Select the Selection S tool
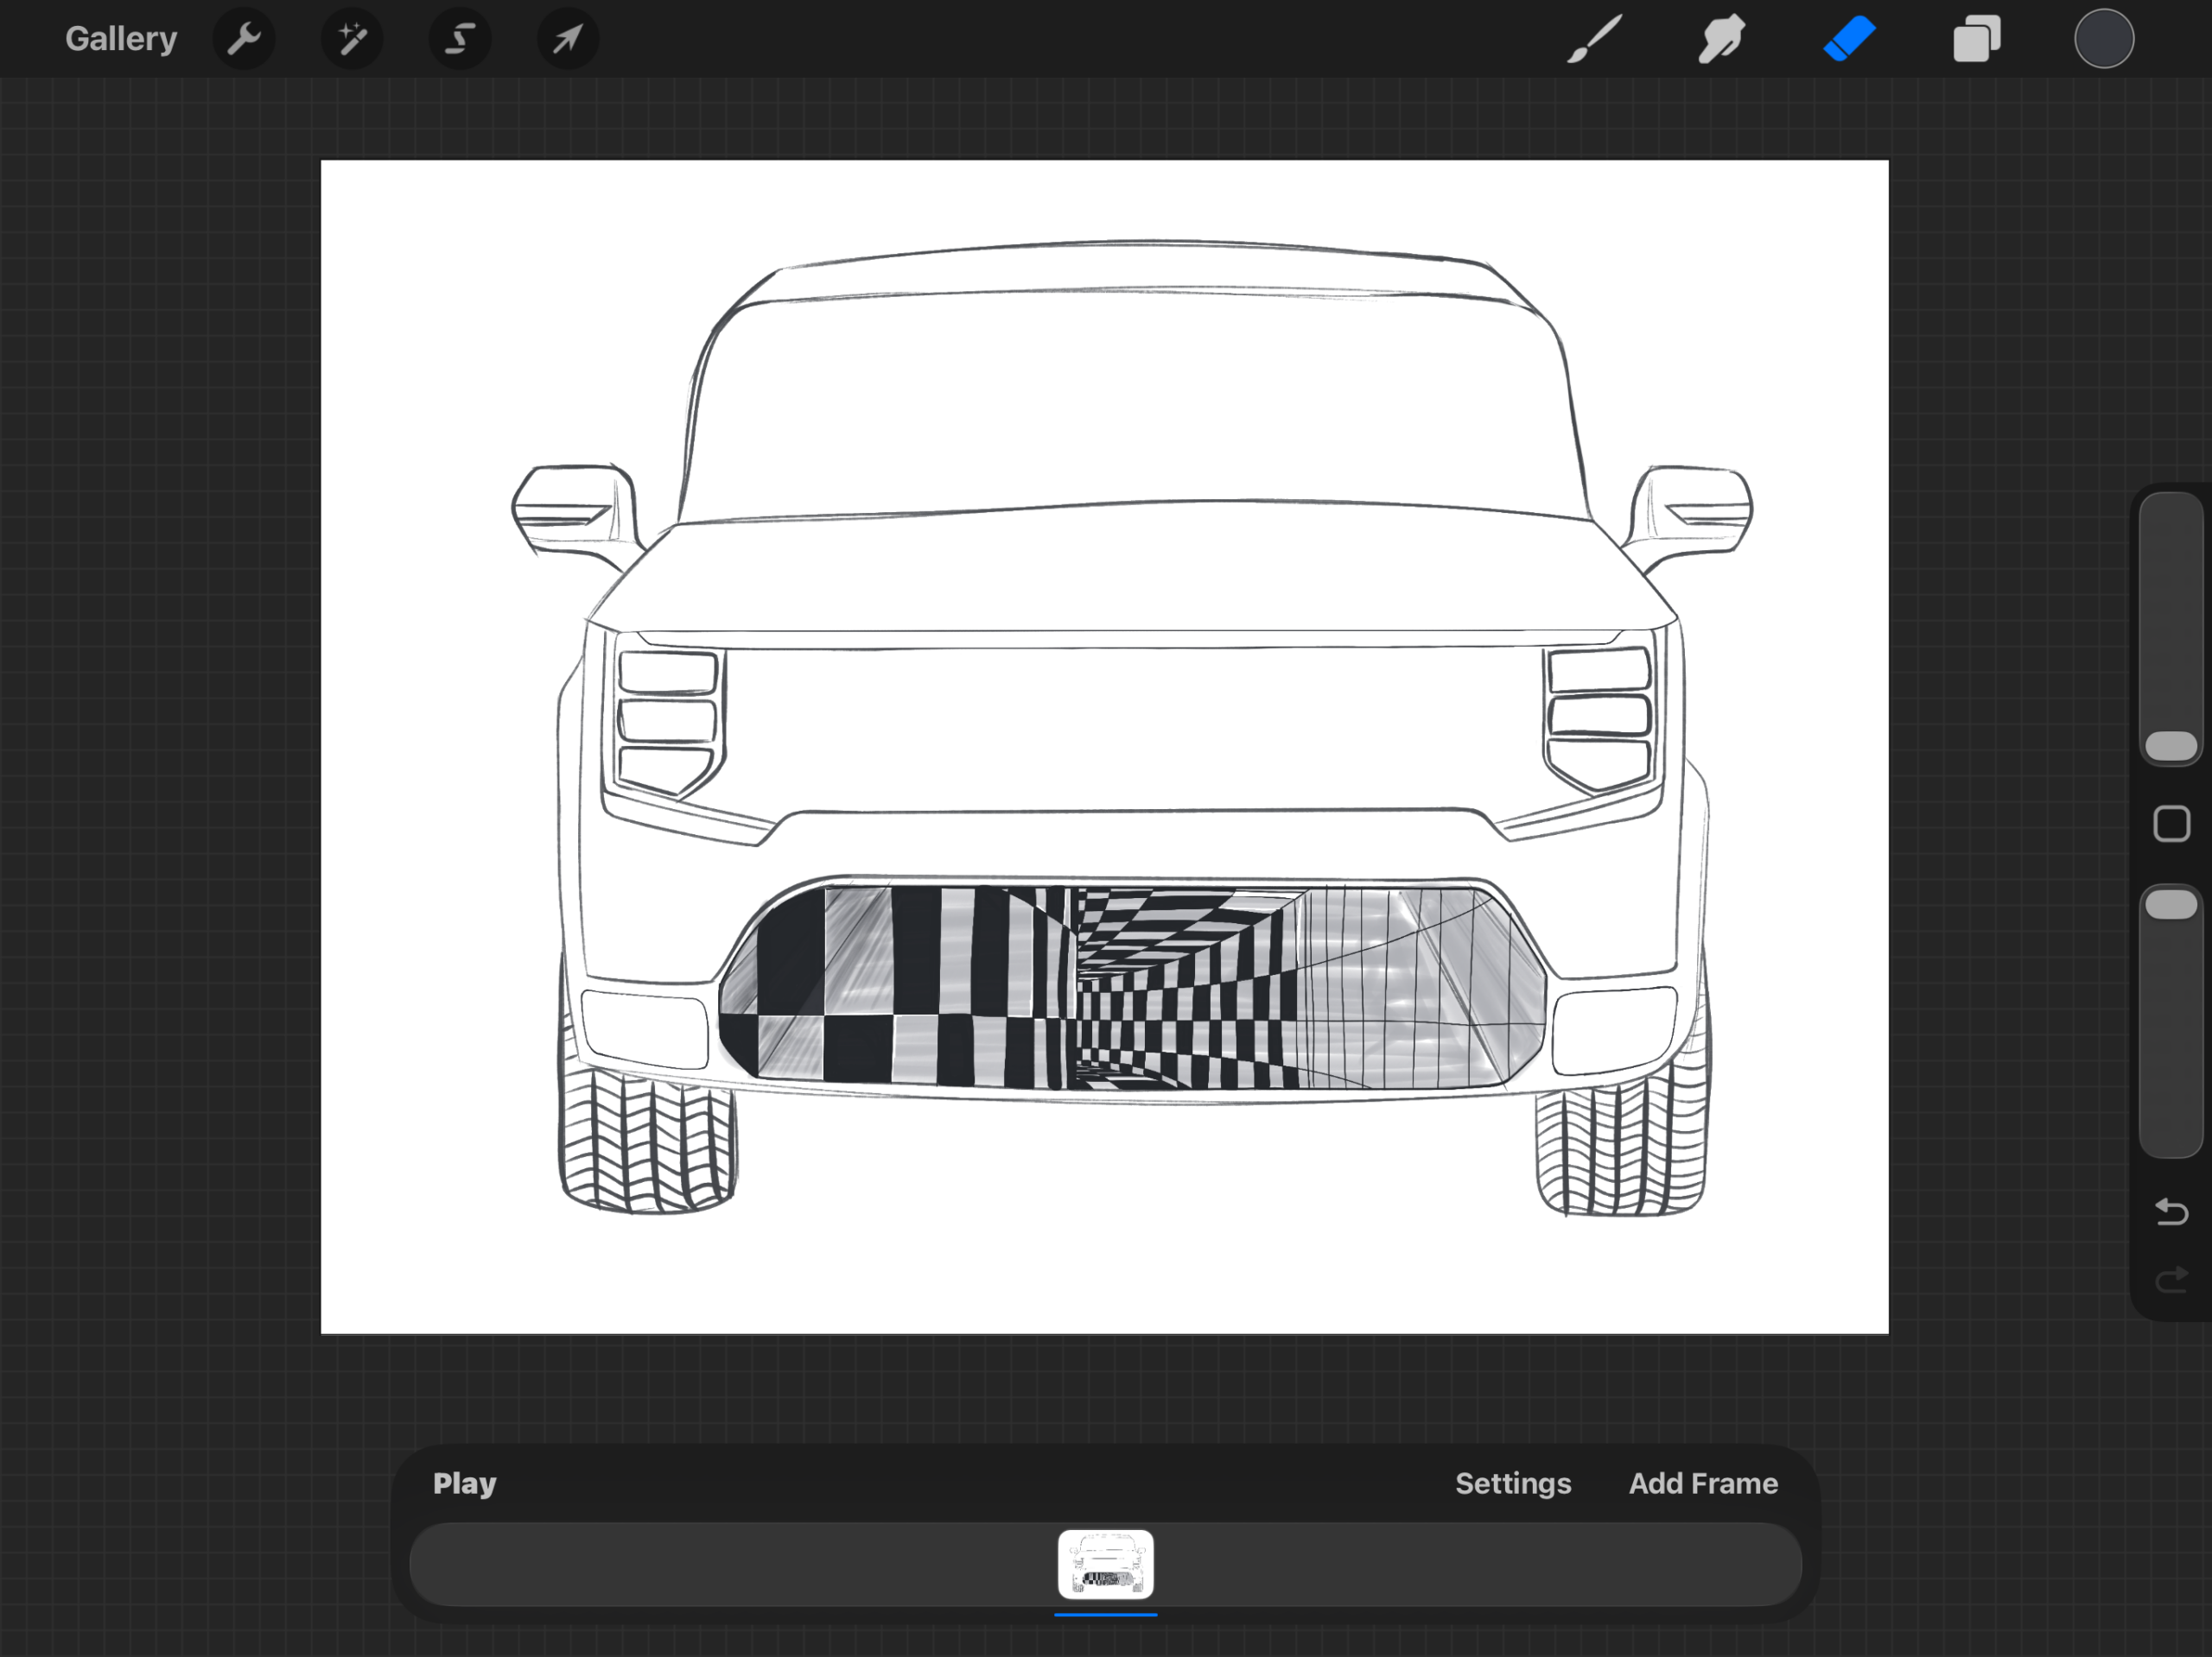The image size is (2212, 1657). coord(460,39)
